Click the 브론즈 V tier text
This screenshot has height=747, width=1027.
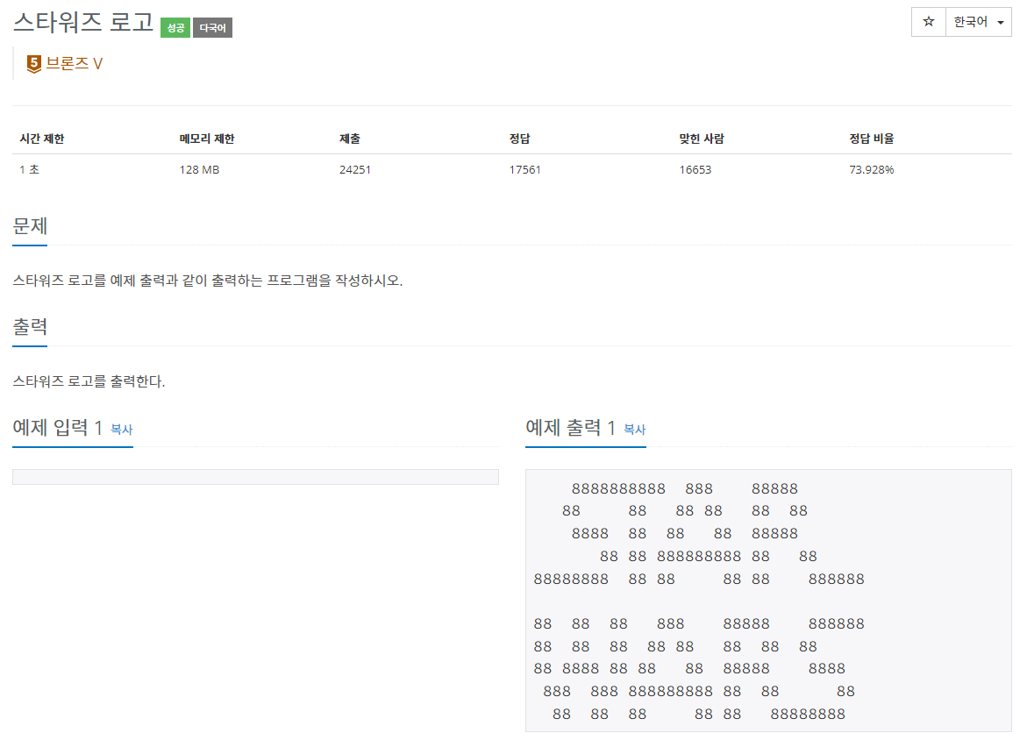[74, 63]
